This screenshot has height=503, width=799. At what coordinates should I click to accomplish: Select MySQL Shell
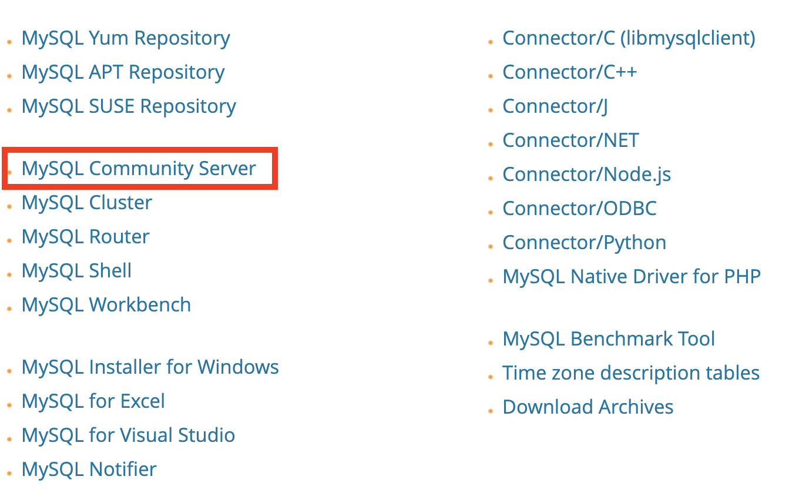point(76,270)
